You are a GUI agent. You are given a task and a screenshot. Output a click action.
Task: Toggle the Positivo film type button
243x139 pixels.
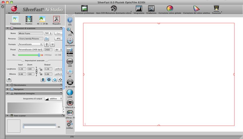(29, 19)
